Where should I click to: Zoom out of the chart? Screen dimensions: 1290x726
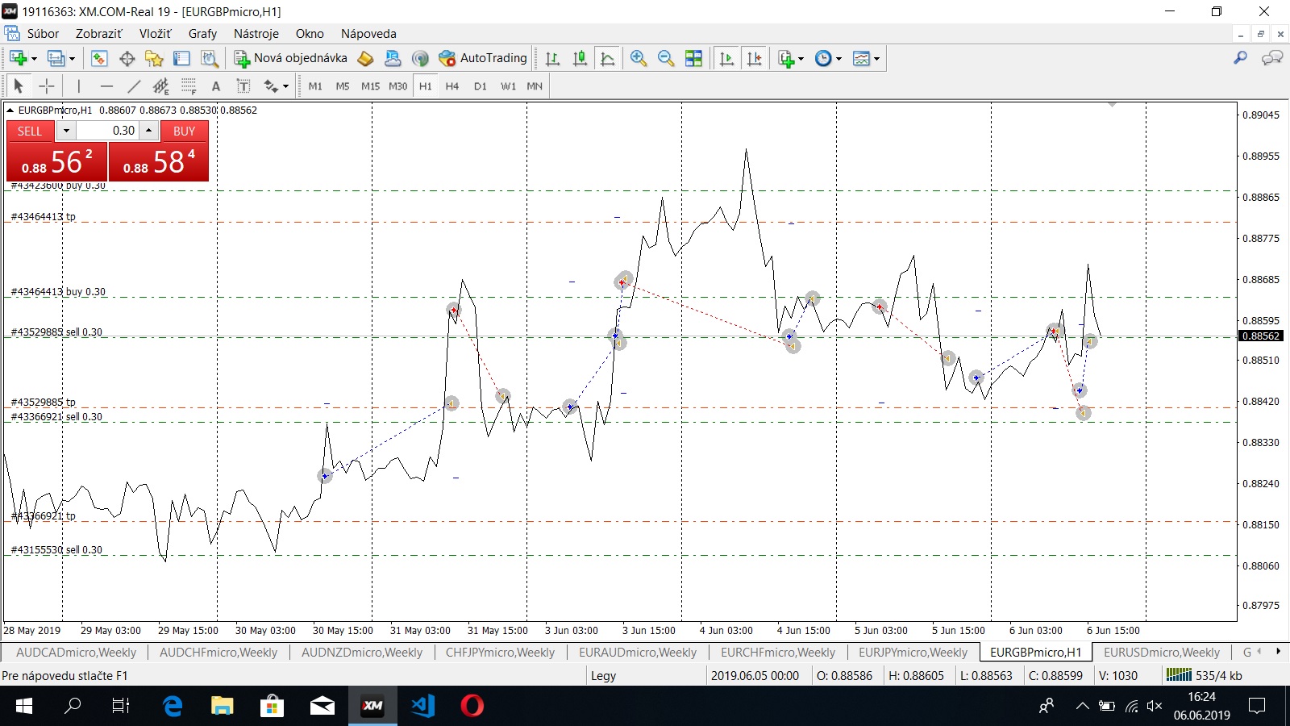point(666,58)
